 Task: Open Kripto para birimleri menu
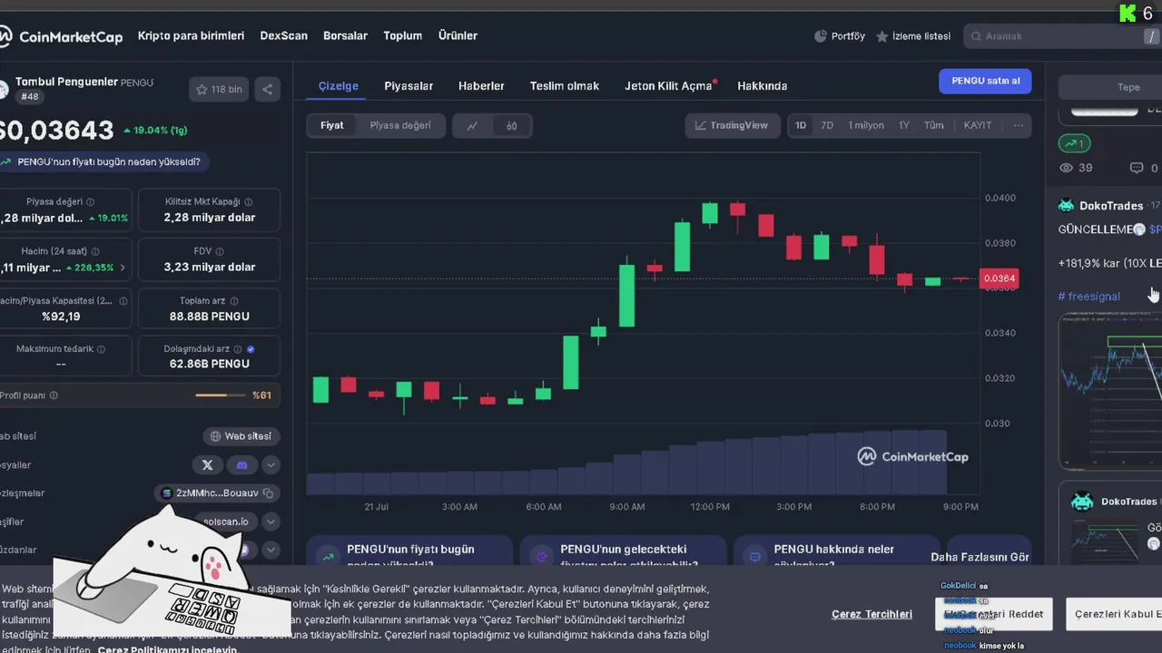(191, 36)
